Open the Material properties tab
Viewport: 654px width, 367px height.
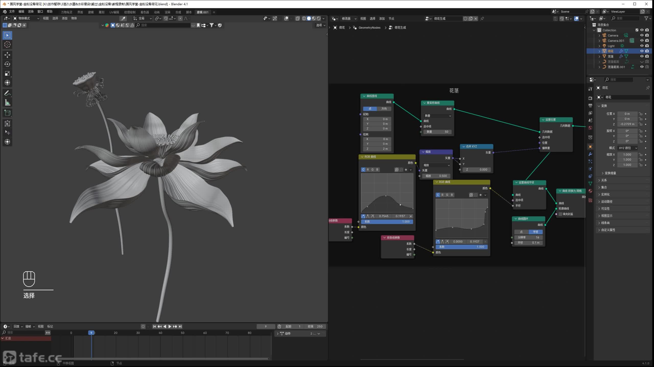pos(590,191)
